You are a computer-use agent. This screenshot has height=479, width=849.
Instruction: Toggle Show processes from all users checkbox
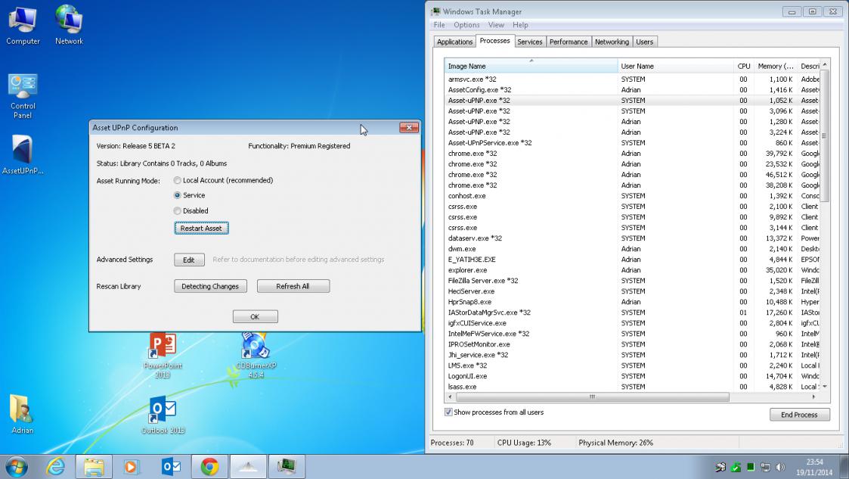click(448, 412)
